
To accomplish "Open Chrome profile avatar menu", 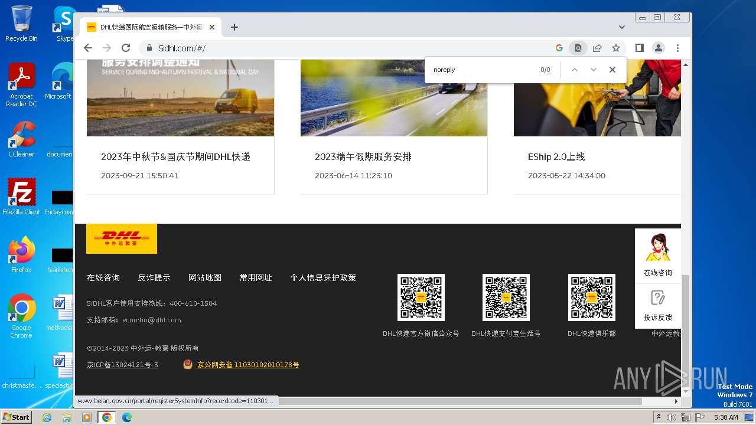I will (659, 48).
